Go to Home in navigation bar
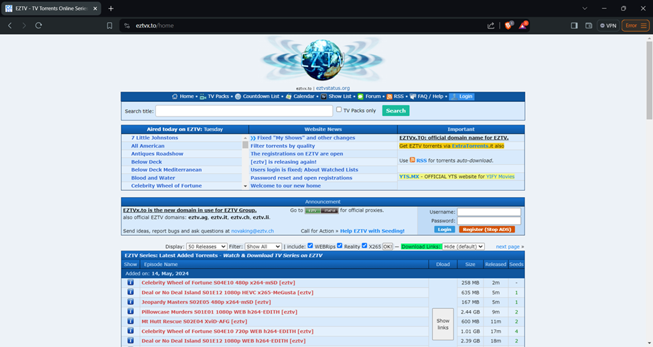The width and height of the screenshot is (653, 347). point(187,96)
